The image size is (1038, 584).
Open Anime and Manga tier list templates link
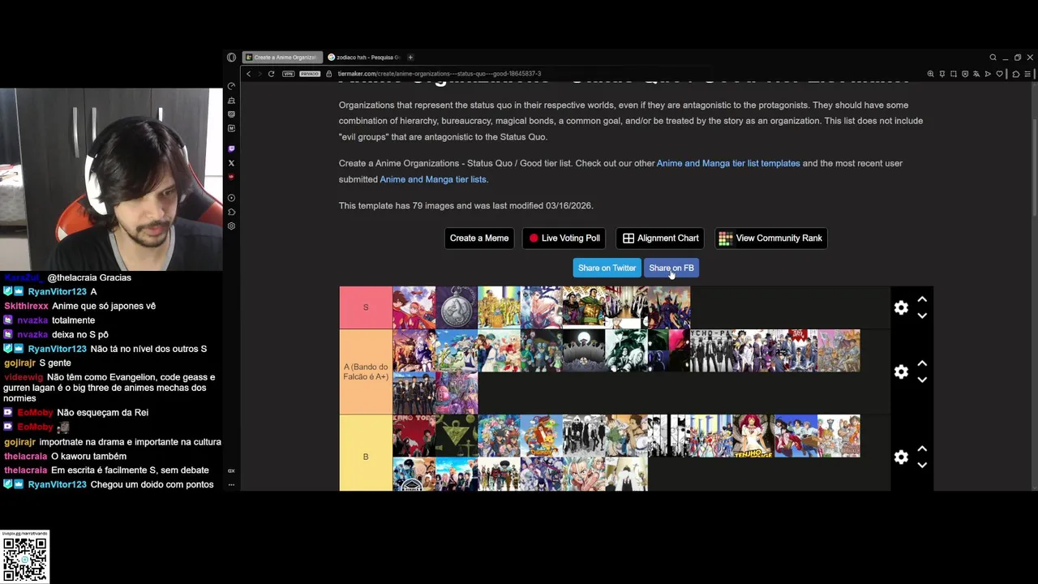point(728,163)
